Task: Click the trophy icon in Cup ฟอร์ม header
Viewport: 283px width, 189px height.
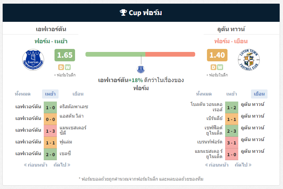Action: pyautogui.click(x=123, y=13)
